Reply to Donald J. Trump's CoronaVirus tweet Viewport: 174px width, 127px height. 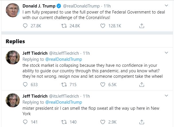[26, 26]
